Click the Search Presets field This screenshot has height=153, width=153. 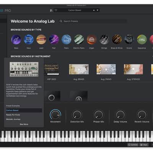(93, 21)
